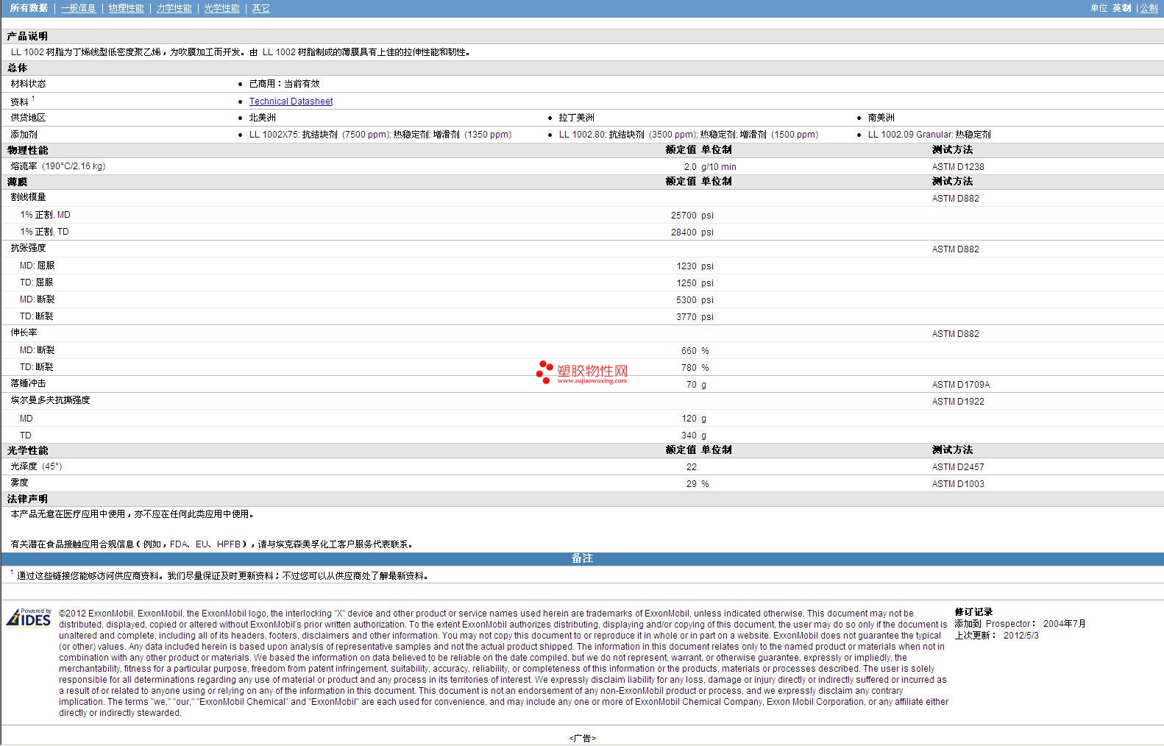Viewport: 1164px width, 746px height.
Task: Click the 广告 placeholder at bottom
Action: tap(582, 738)
